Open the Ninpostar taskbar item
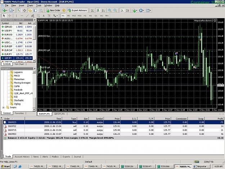This screenshot has height=169, width=225. tap(202, 166)
